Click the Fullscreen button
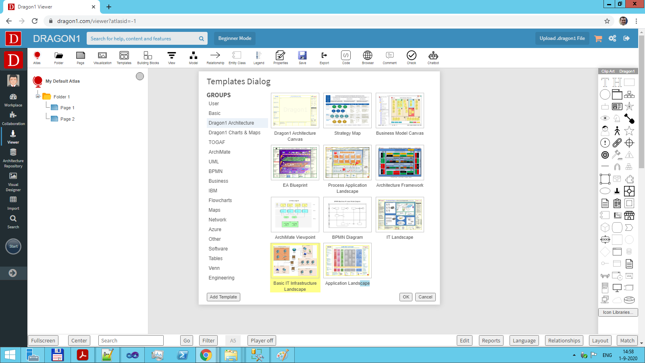 tap(43, 340)
